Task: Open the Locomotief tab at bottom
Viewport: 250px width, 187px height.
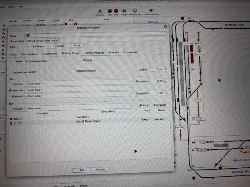Action: pos(69,186)
